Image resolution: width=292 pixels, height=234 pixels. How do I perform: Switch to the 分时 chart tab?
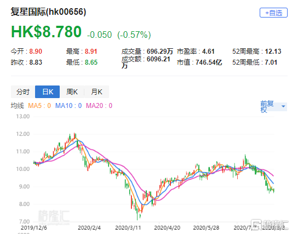tap(23, 92)
